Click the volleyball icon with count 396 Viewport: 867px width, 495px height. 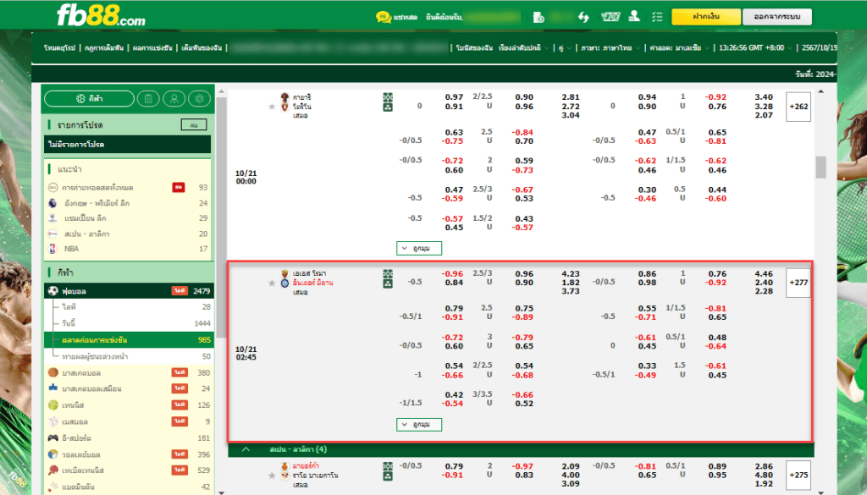coord(53,454)
